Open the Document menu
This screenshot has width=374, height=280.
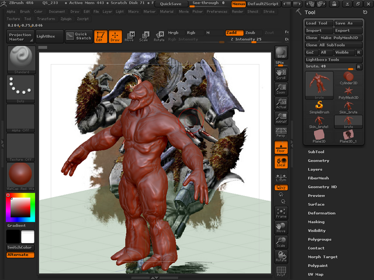point(57,12)
